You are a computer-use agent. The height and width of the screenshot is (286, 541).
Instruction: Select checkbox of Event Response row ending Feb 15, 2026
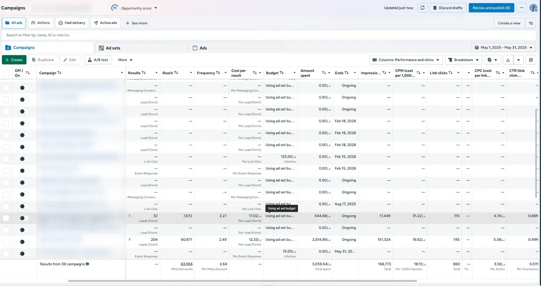point(6,171)
